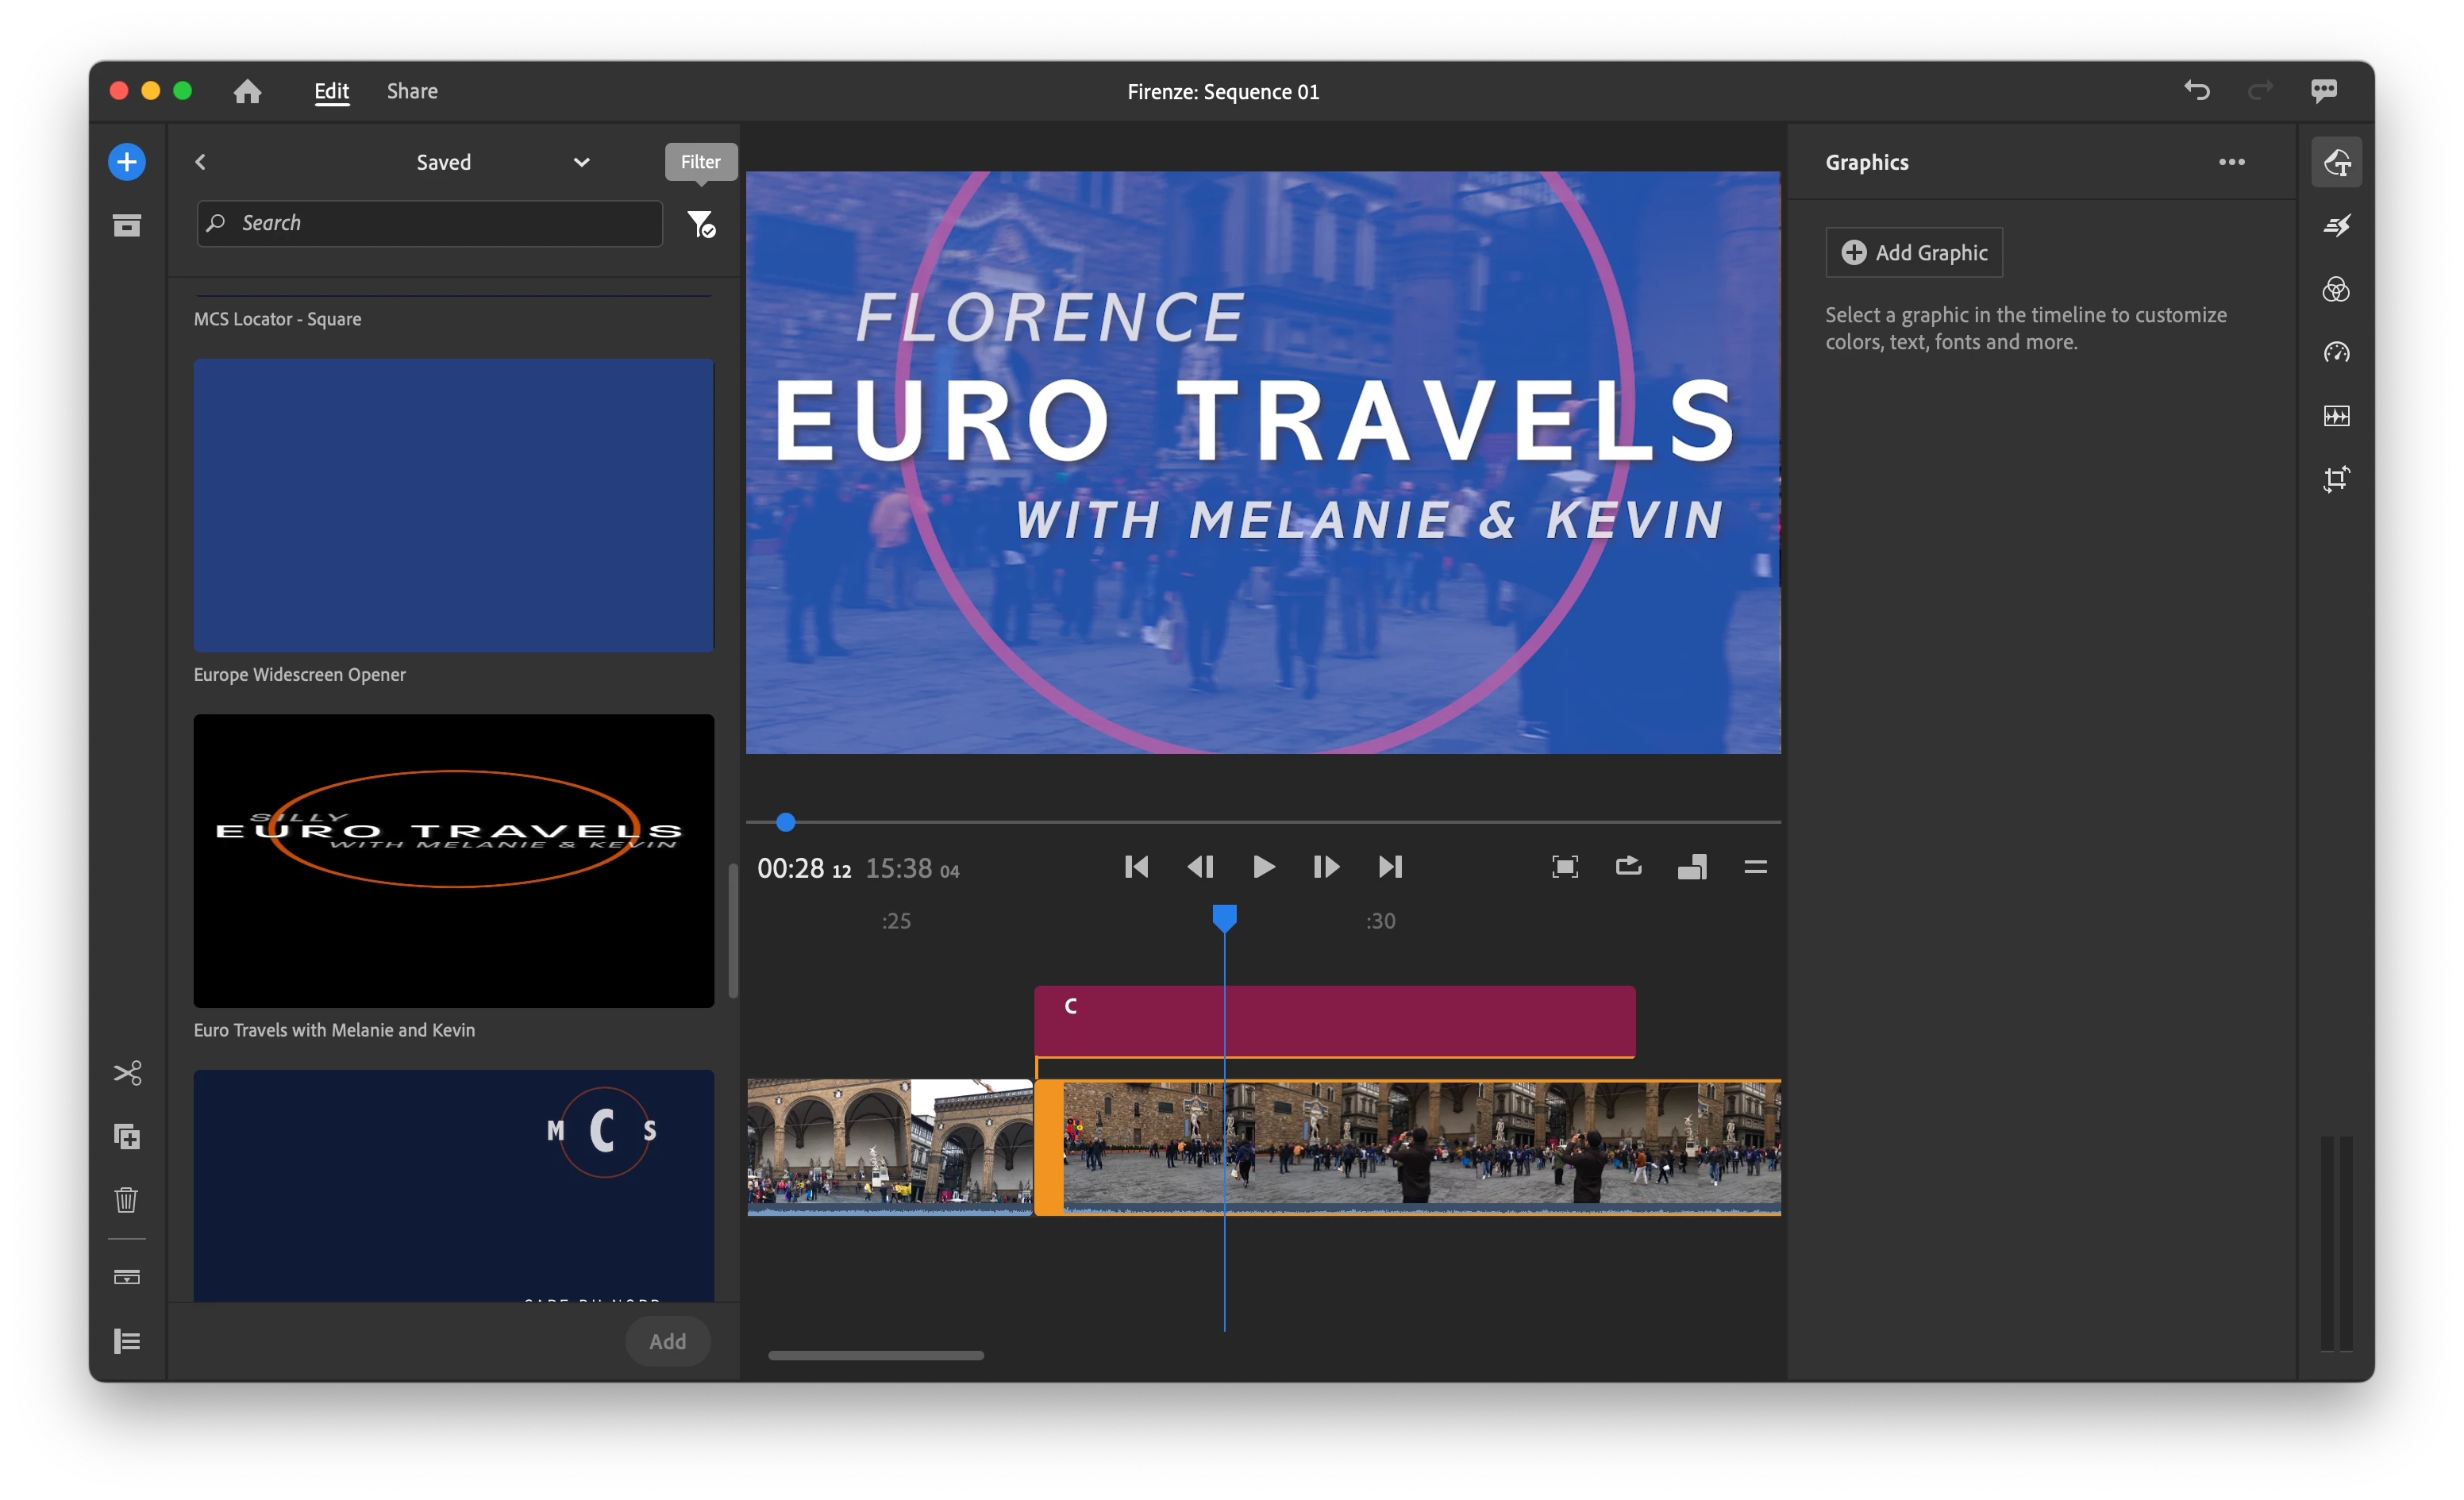Open the Audio panel icon
The width and height of the screenshot is (2464, 1500).
click(2336, 416)
